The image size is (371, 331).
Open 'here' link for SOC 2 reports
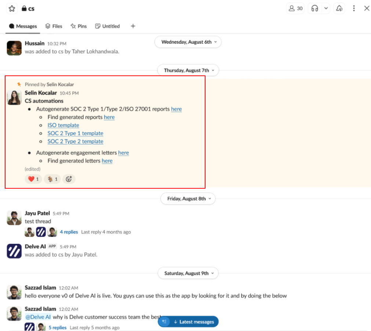click(176, 109)
